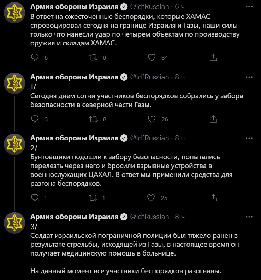Reply to tweet 1/ about Газы
The width and height of the screenshot is (261, 280).
[35, 119]
